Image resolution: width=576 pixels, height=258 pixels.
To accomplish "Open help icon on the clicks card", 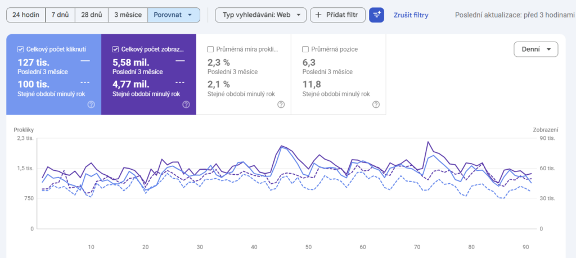I will [92, 105].
